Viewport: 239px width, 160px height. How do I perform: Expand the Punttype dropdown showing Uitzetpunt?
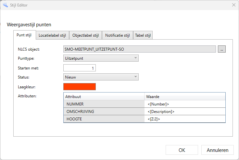101,58
